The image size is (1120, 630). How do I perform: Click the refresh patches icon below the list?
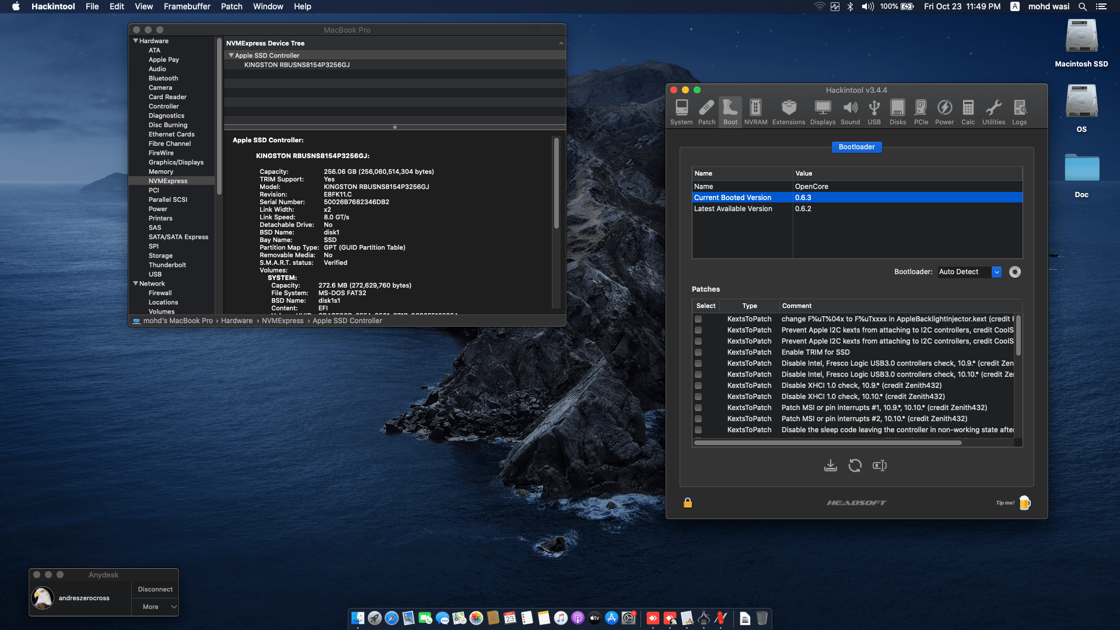855,465
